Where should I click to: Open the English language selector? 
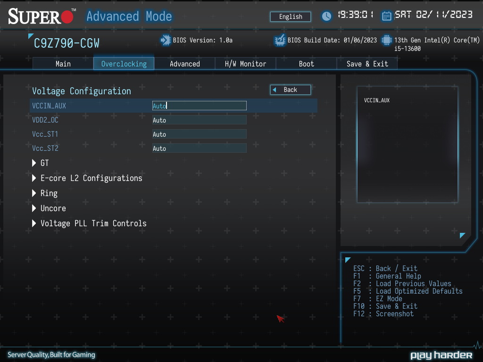tap(291, 16)
